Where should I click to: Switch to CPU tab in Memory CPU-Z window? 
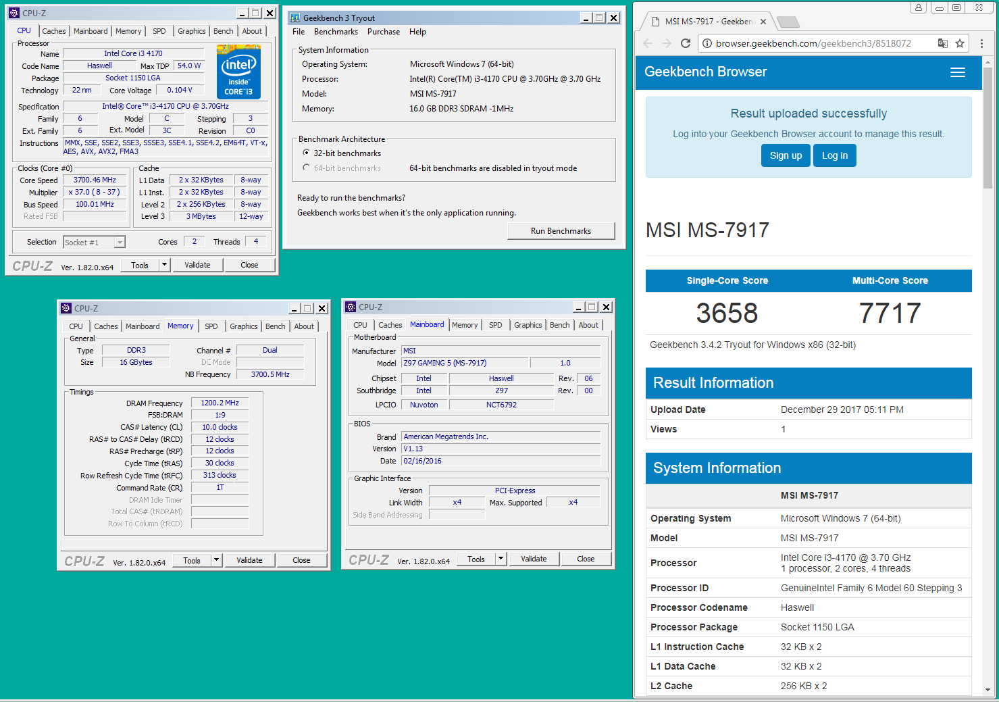tap(76, 326)
